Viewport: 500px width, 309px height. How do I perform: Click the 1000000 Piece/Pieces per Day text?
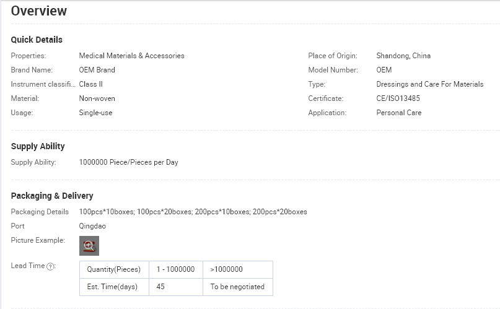128,162
